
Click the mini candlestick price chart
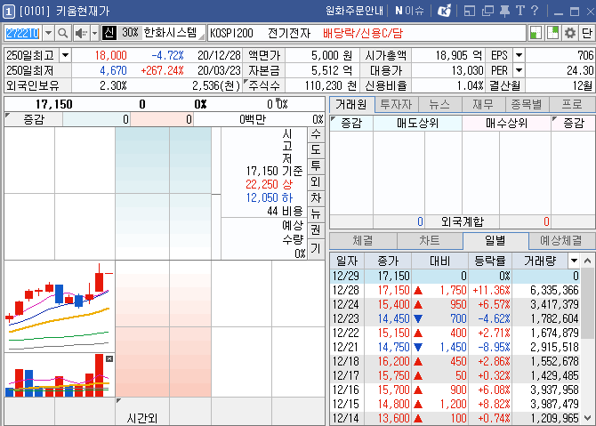tap(60, 306)
